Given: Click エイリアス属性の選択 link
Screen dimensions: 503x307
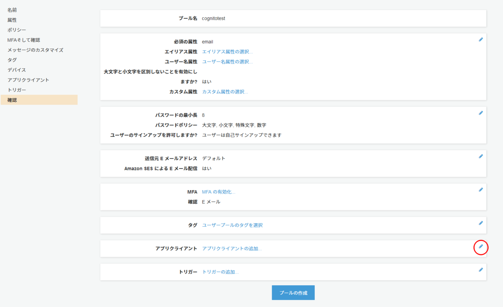Looking at the screenshot, I should 227,51.
